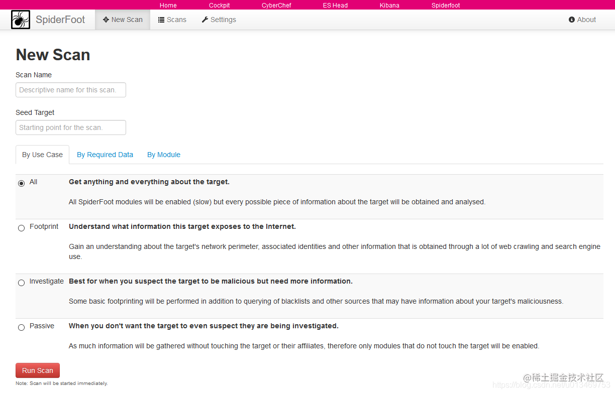This screenshot has height=394, width=615.
Task: Open the About page
Action: (x=582, y=20)
